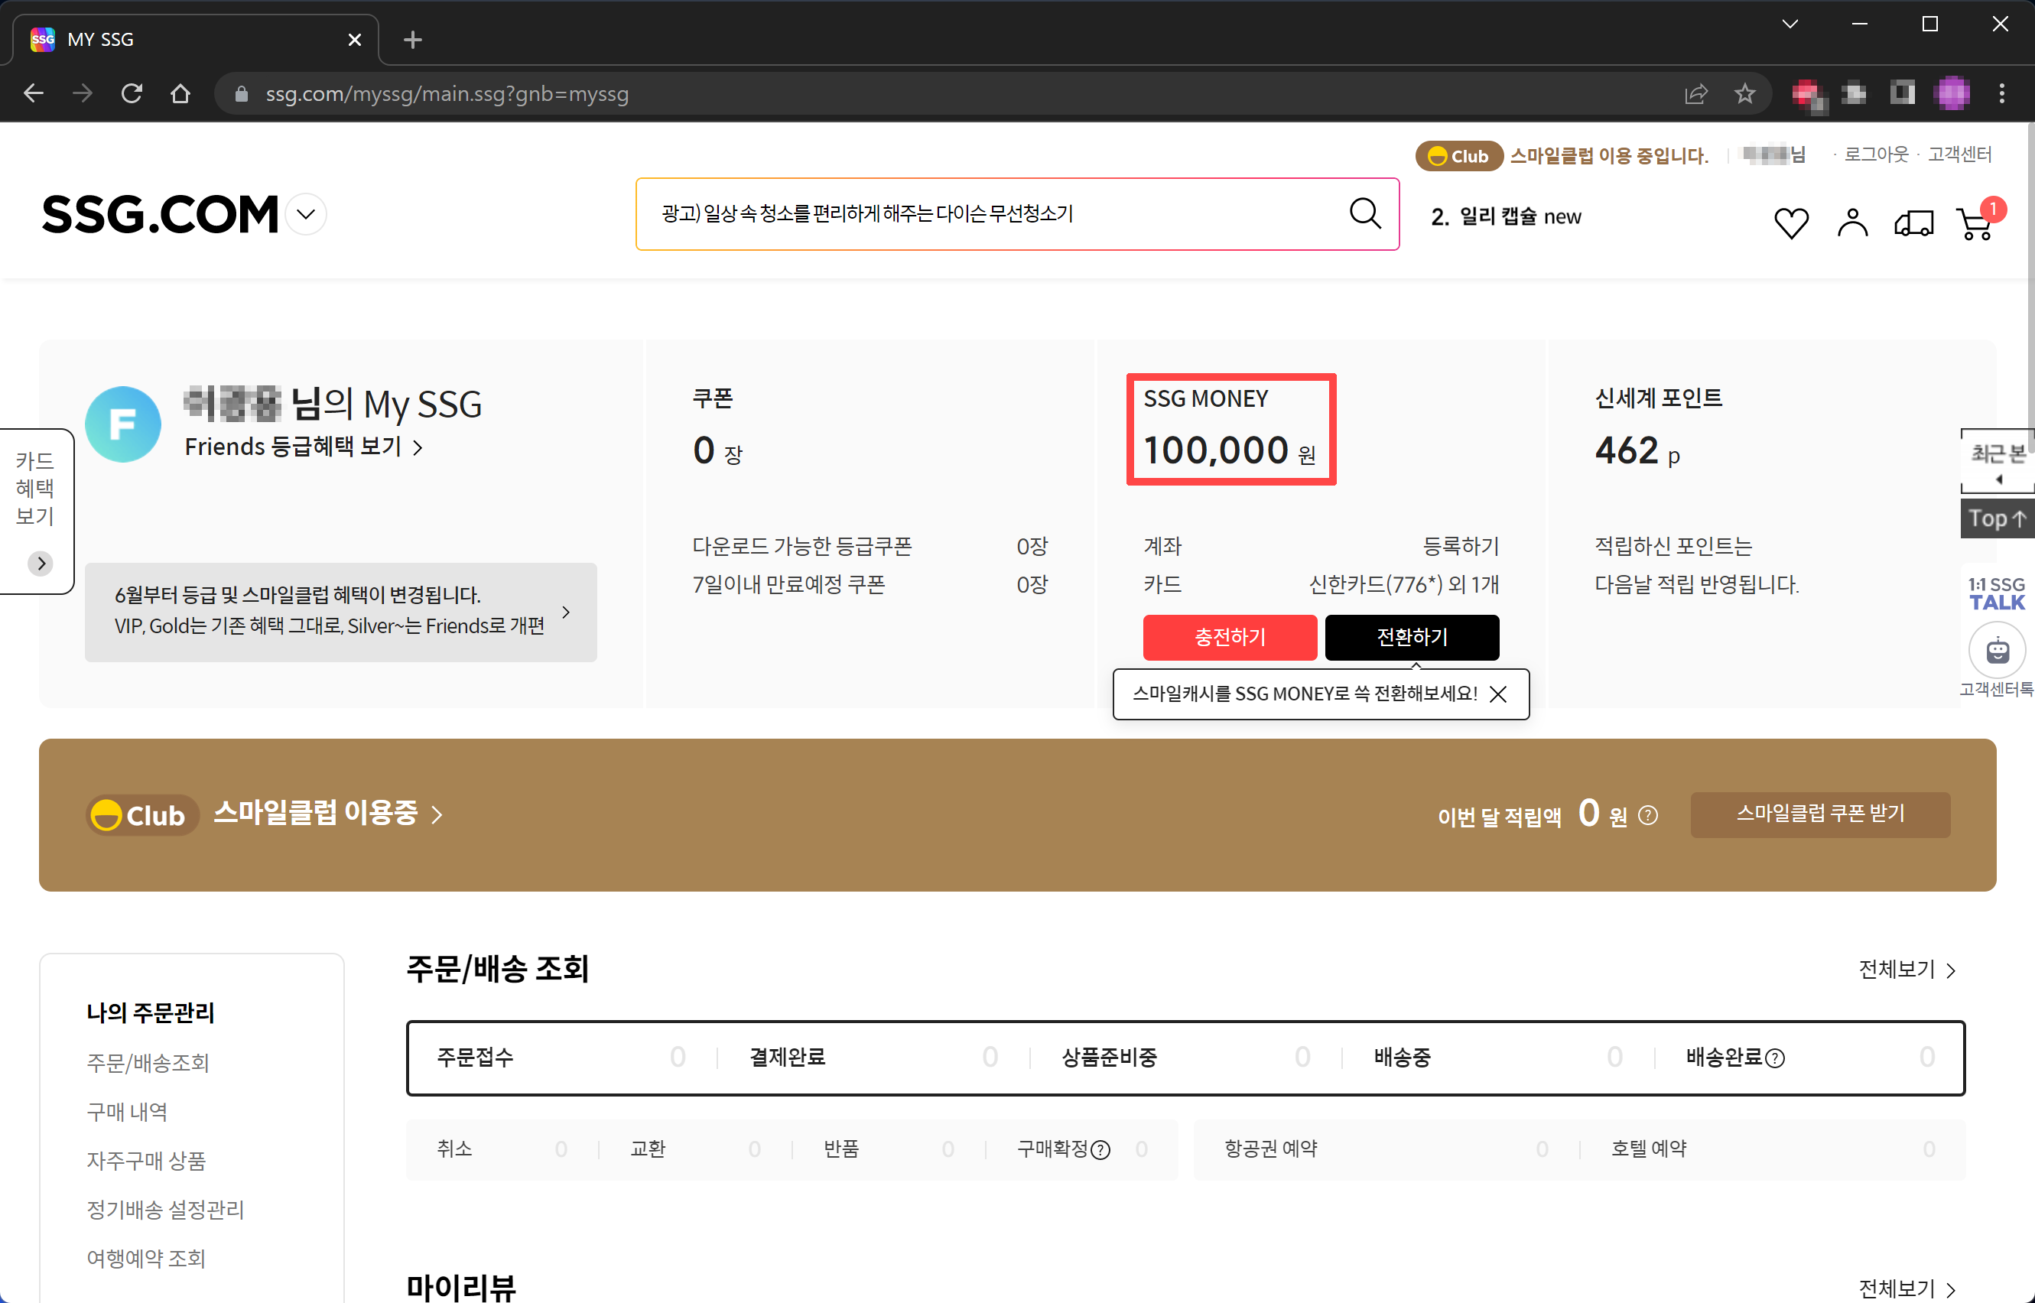
Task: Expand the 카드 혜택 보기 side panel arrow
Action: (41, 564)
